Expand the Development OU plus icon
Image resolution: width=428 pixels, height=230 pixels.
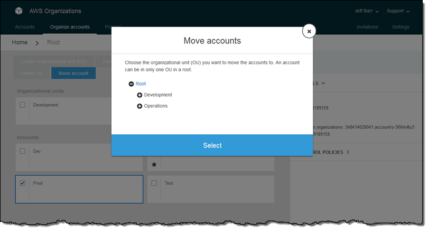click(x=139, y=95)
